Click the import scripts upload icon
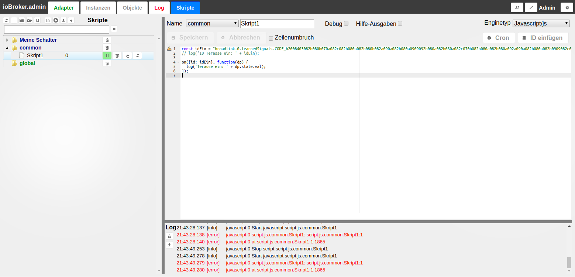 pos(71,20)
